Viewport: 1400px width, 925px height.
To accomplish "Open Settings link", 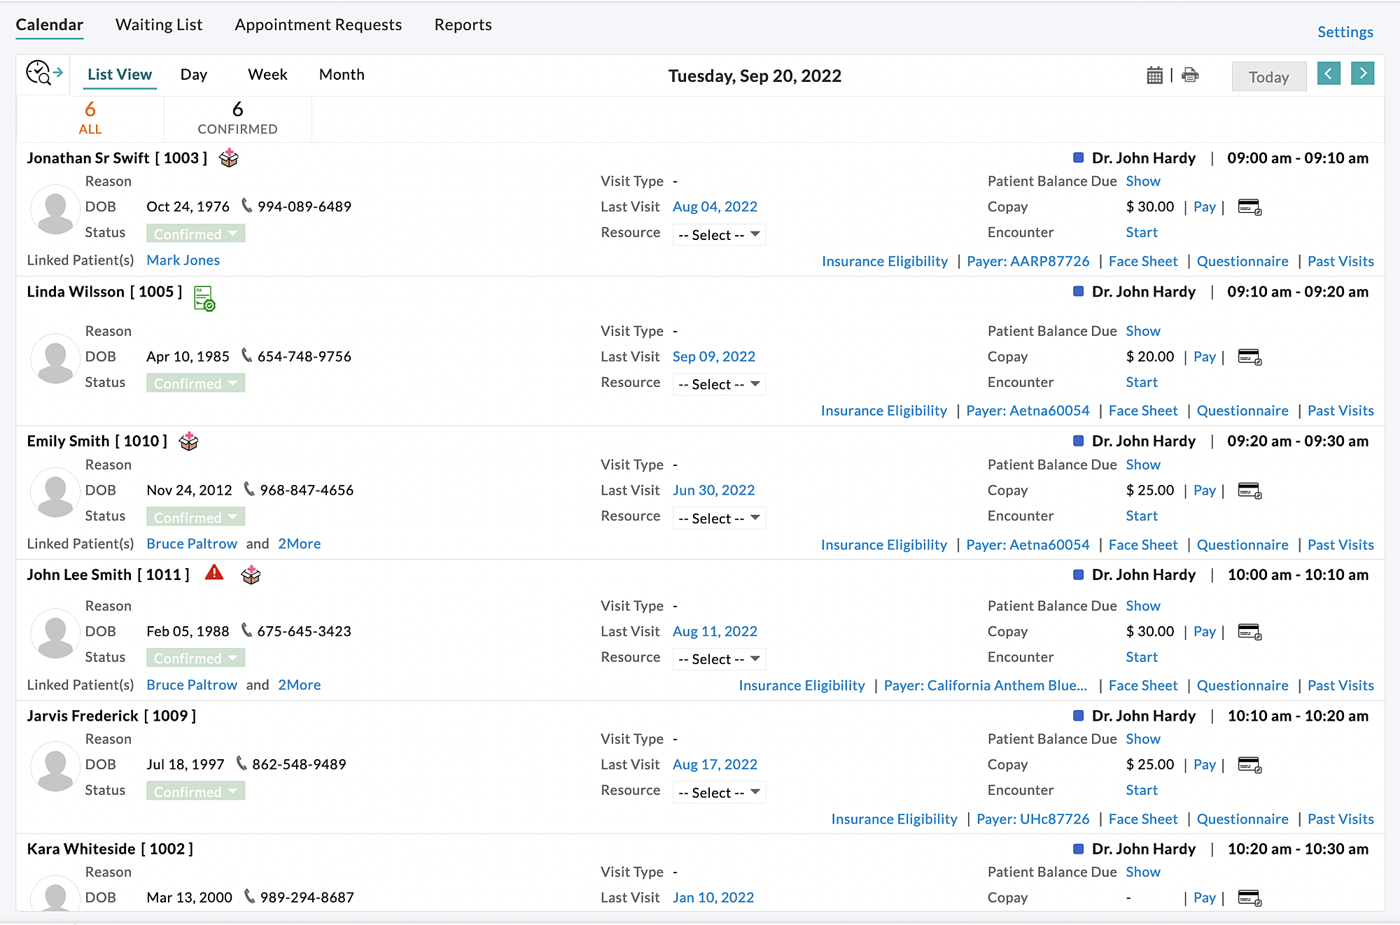I will (1345, 32).
